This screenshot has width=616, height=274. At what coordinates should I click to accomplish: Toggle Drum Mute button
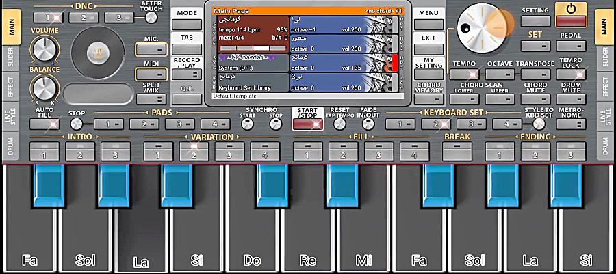coord(571,99)
